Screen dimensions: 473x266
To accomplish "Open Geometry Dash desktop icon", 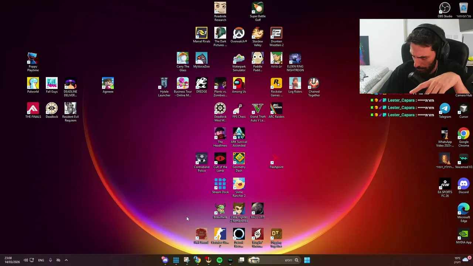I will [239, 162].
